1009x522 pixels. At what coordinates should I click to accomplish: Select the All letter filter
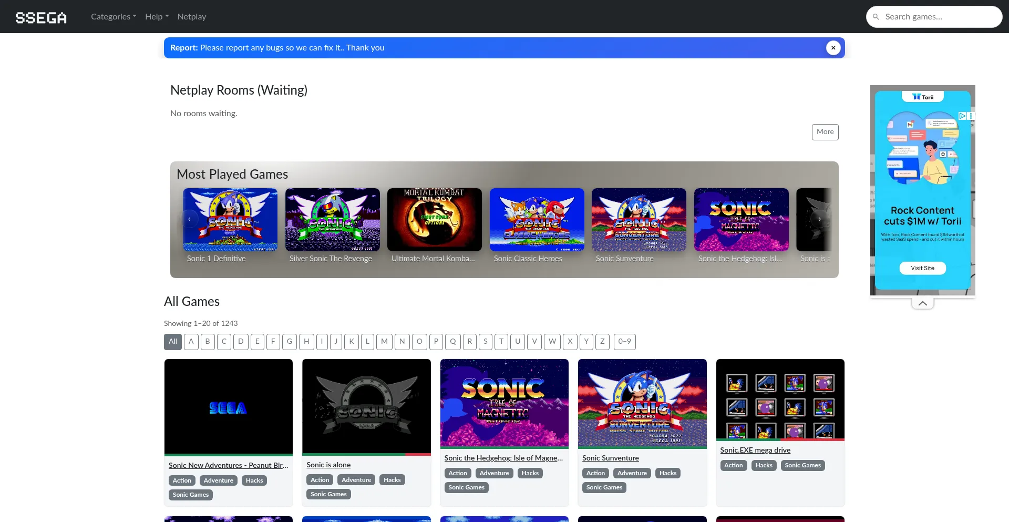point(172,342)
